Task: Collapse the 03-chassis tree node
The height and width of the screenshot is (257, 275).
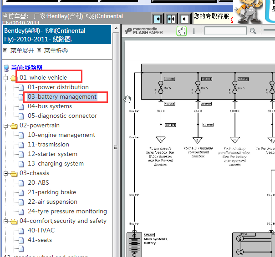Action: point(5,173)
